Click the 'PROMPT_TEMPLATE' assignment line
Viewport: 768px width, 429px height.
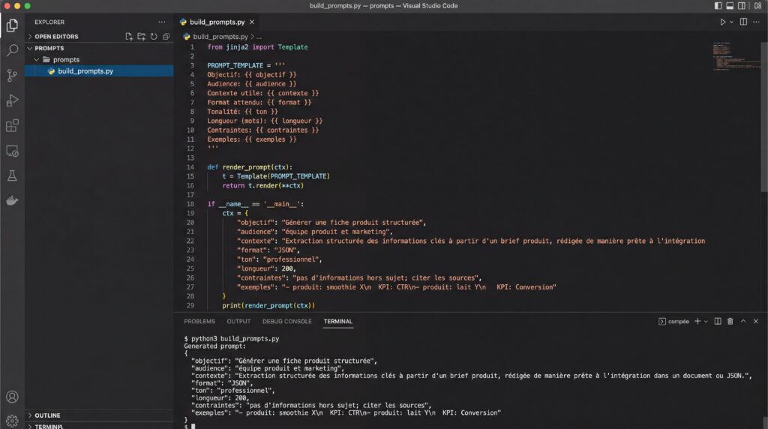(246, 65)
